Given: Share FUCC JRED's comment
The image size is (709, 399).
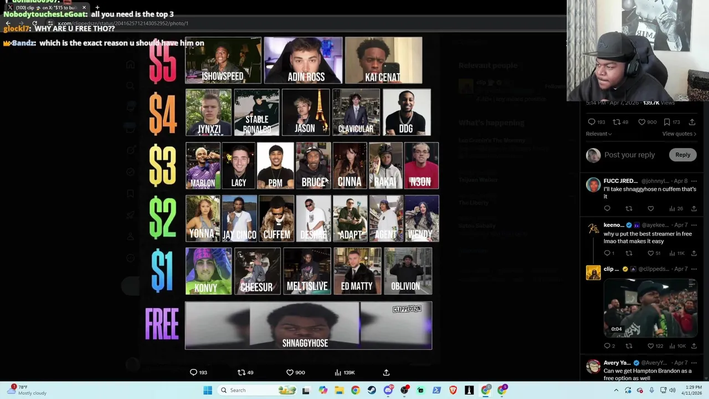Looking at the screenshot, I should [x=693, y=208].
